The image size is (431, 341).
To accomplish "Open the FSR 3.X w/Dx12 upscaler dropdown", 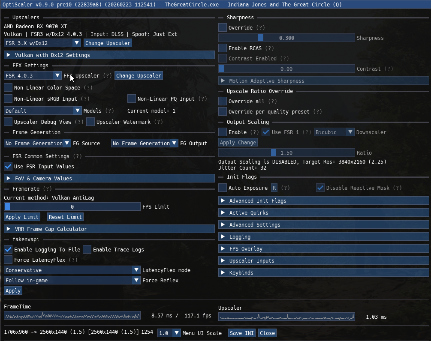I will pyautogui.click(x=42, y=43).
